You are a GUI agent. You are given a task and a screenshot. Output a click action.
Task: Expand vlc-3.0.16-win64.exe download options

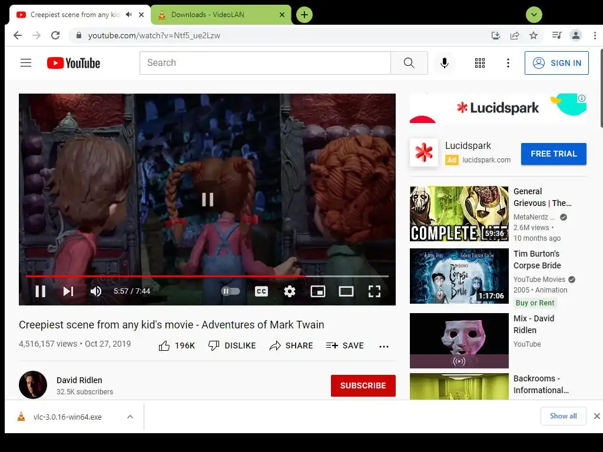pyautogui.click(x=130, y=417)
